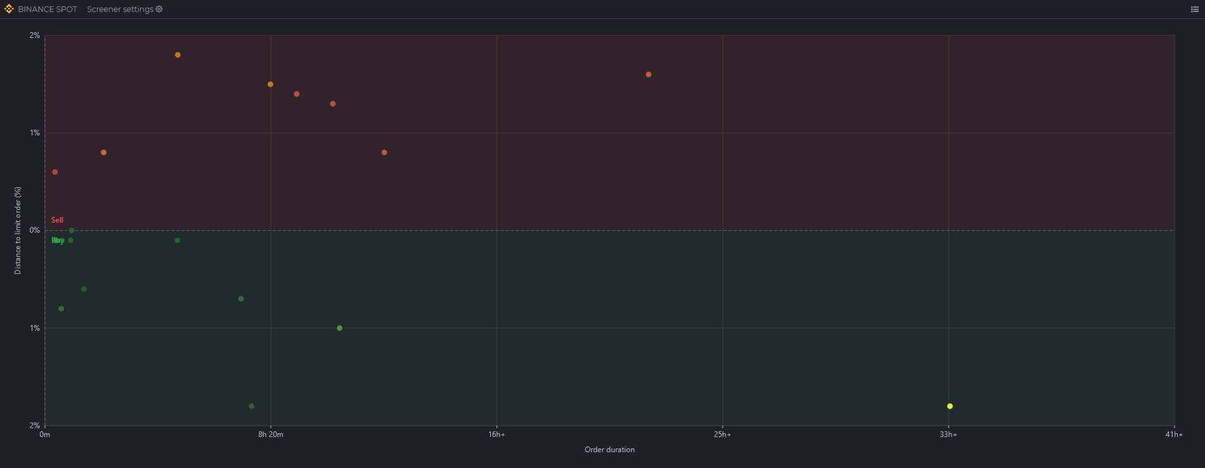The image size is (1205, 468).
Task: Click the red "Sell" zone label
Action: (57, 220)
